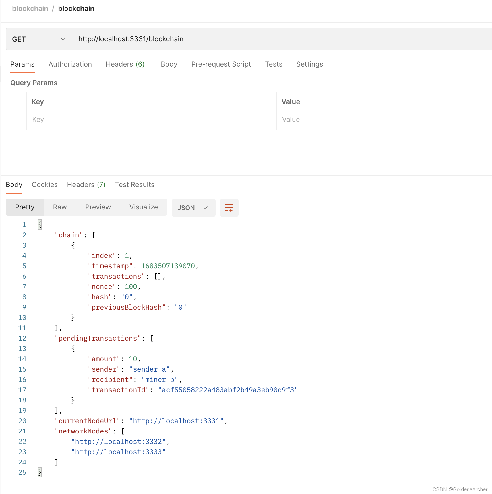Viewport: 492px width, 494px height.
Task: Click line number 12 in gutter
Action: tap(22, 338)
